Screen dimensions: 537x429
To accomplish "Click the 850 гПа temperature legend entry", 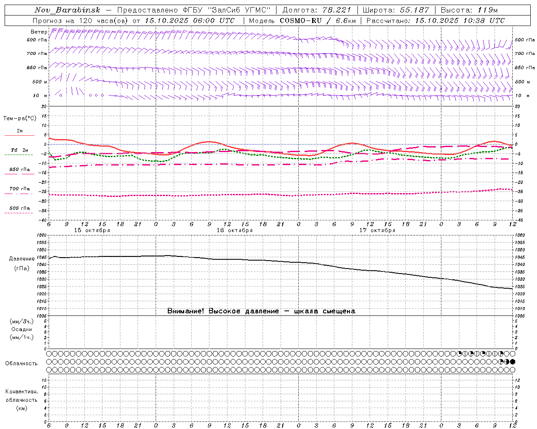I will (x=20, y=170).
